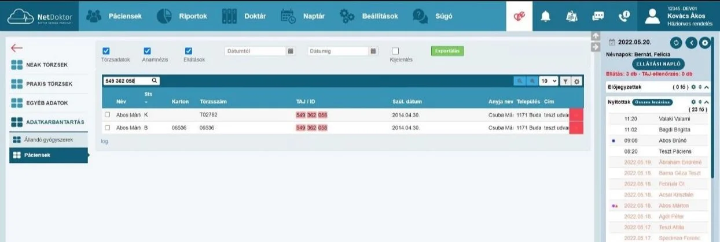Expand PRAXIS TÖRZSEK in sidebar
Screen dimensions: 720x242
[49, 84]
